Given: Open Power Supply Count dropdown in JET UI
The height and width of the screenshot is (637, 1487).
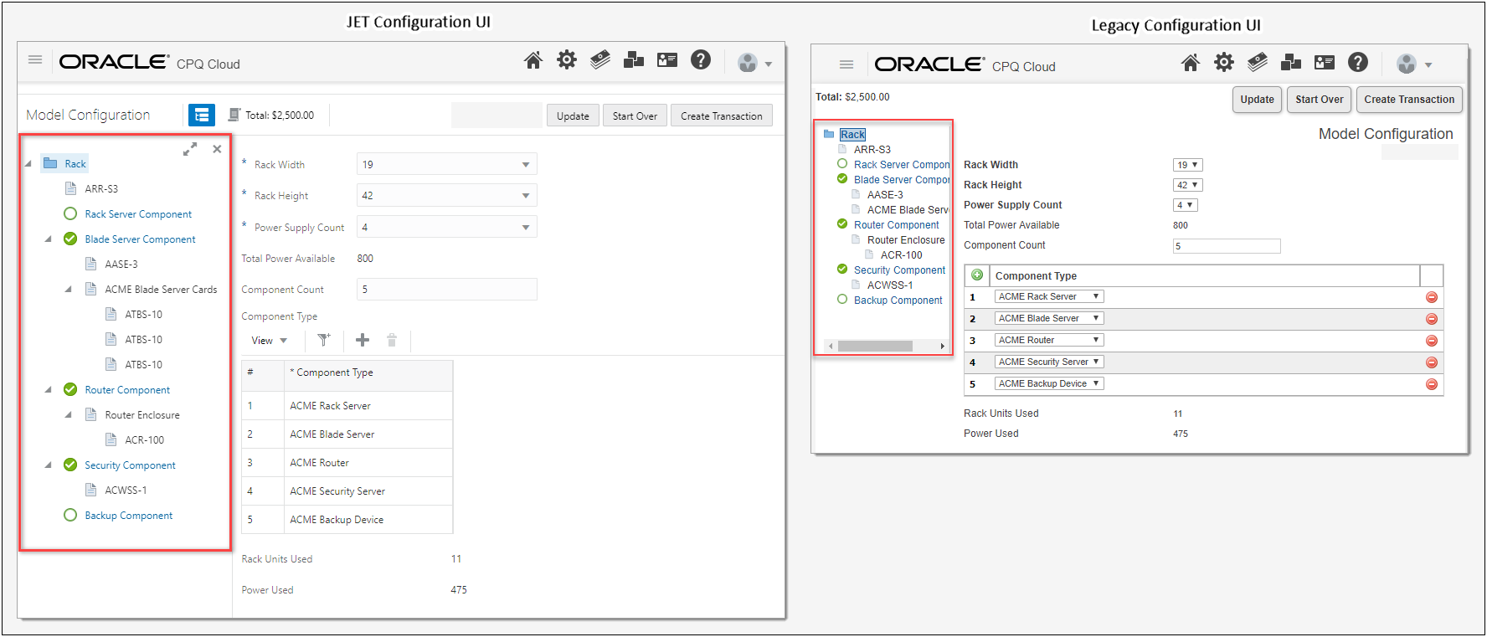Looking at the screenshot, I should point(447,227).
